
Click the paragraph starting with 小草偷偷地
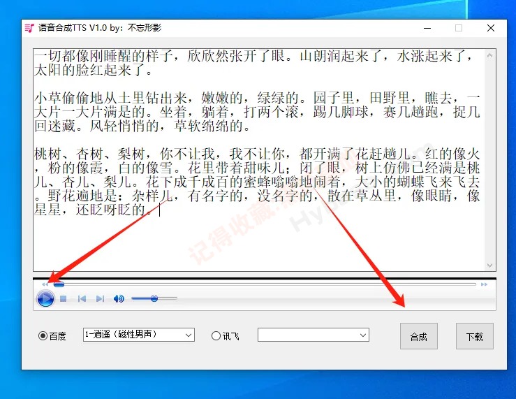257,112
